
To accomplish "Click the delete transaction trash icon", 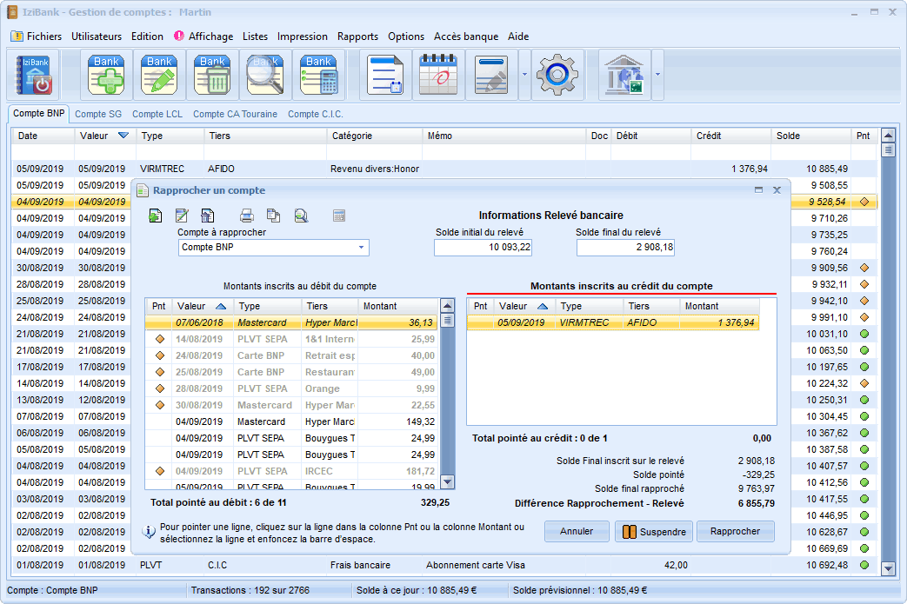I will (212, 76).
